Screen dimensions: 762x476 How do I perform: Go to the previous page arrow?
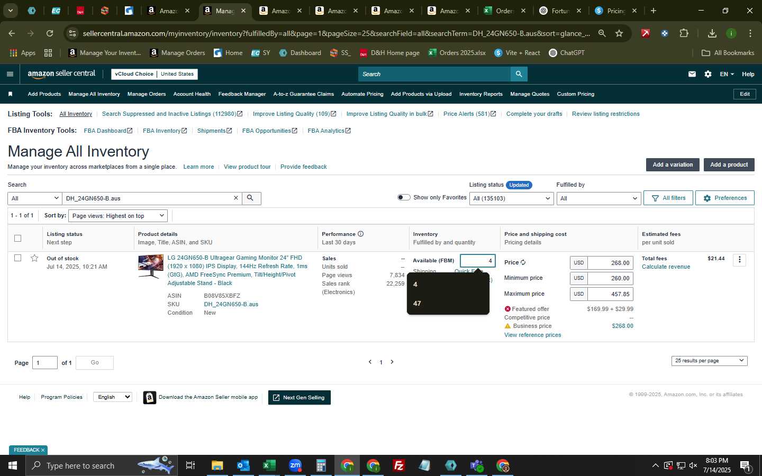pyautogui.click(x=370, y=362)
